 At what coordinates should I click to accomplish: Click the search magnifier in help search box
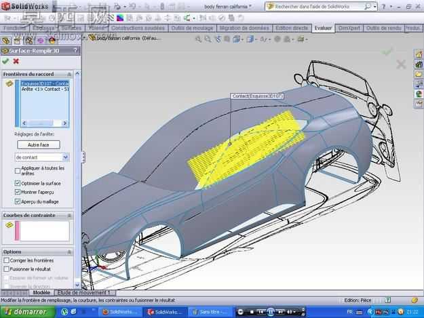point(368,6)
